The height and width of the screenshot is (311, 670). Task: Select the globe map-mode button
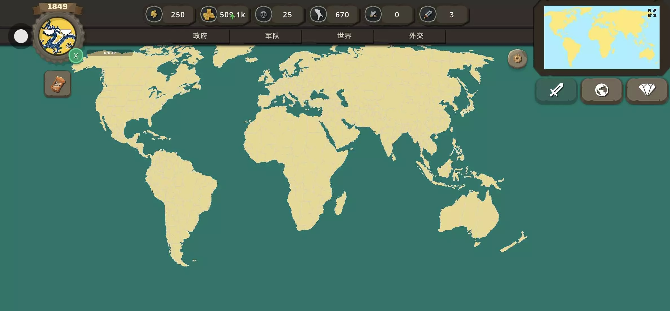(x=601, y=90)
